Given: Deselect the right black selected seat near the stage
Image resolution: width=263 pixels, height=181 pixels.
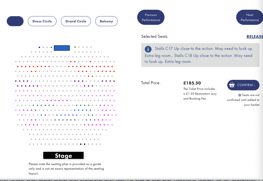Looking at the screenshot, I should 85,144.
